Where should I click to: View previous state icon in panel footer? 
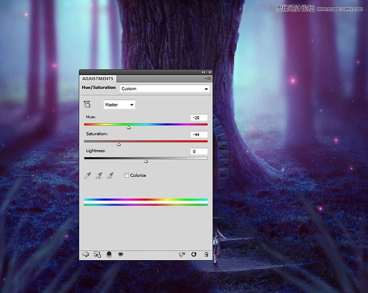pyautogui.click(x=182, y=254)
